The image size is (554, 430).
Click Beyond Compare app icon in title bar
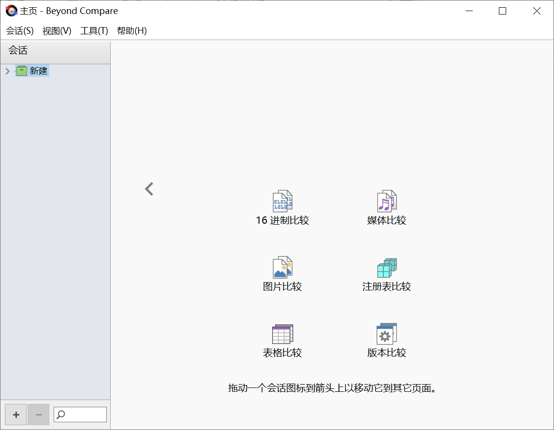point(11,11)
